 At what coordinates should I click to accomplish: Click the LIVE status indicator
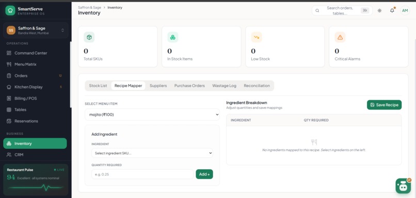tap(59, 170)
